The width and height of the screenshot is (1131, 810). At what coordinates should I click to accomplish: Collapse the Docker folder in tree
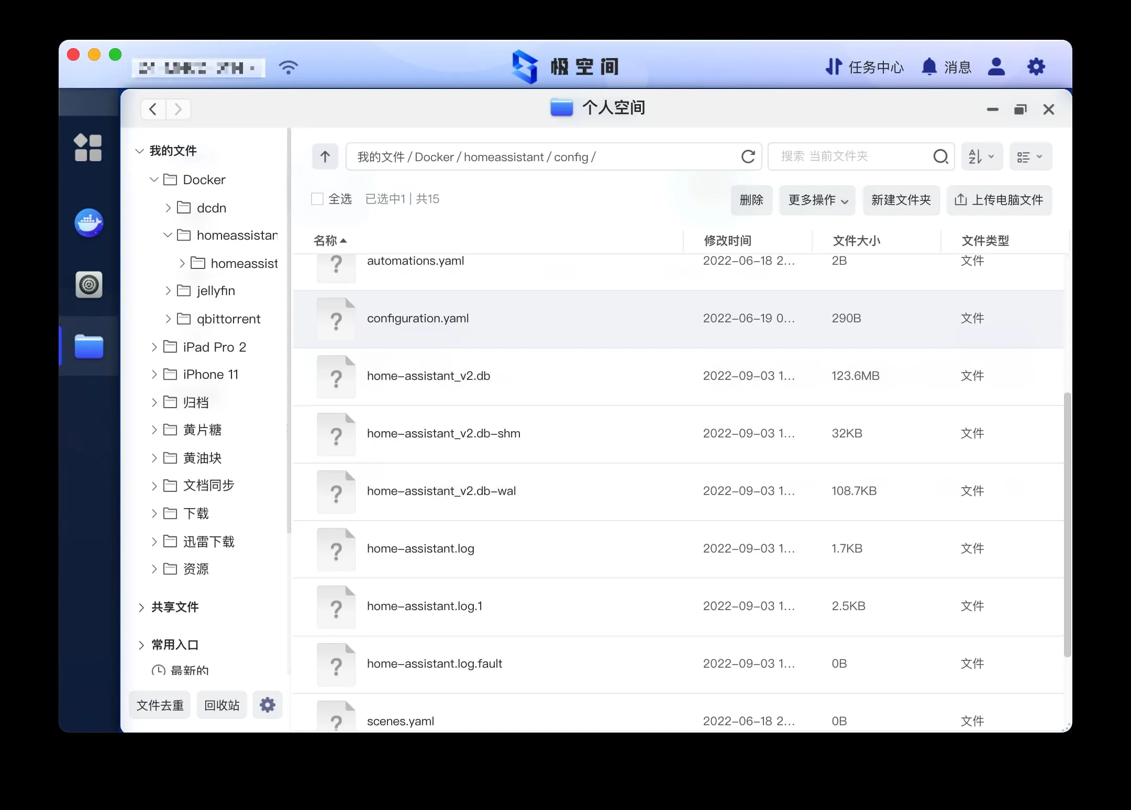point(154,180)
